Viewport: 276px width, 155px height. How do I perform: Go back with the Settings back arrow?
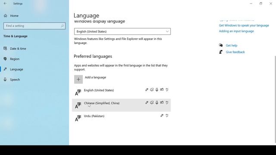point(5,3)
